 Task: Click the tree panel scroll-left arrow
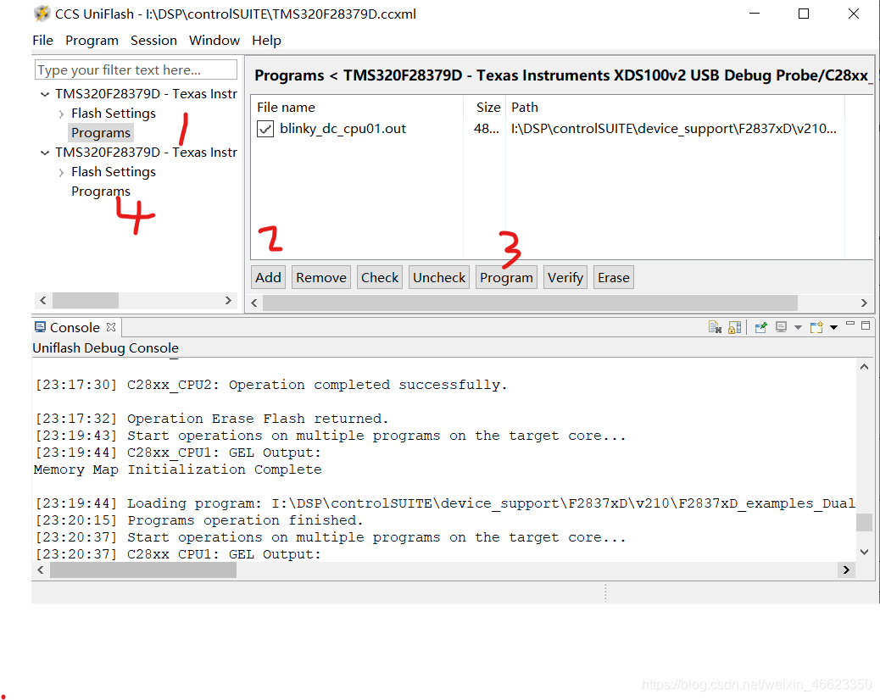click(43, 301)
